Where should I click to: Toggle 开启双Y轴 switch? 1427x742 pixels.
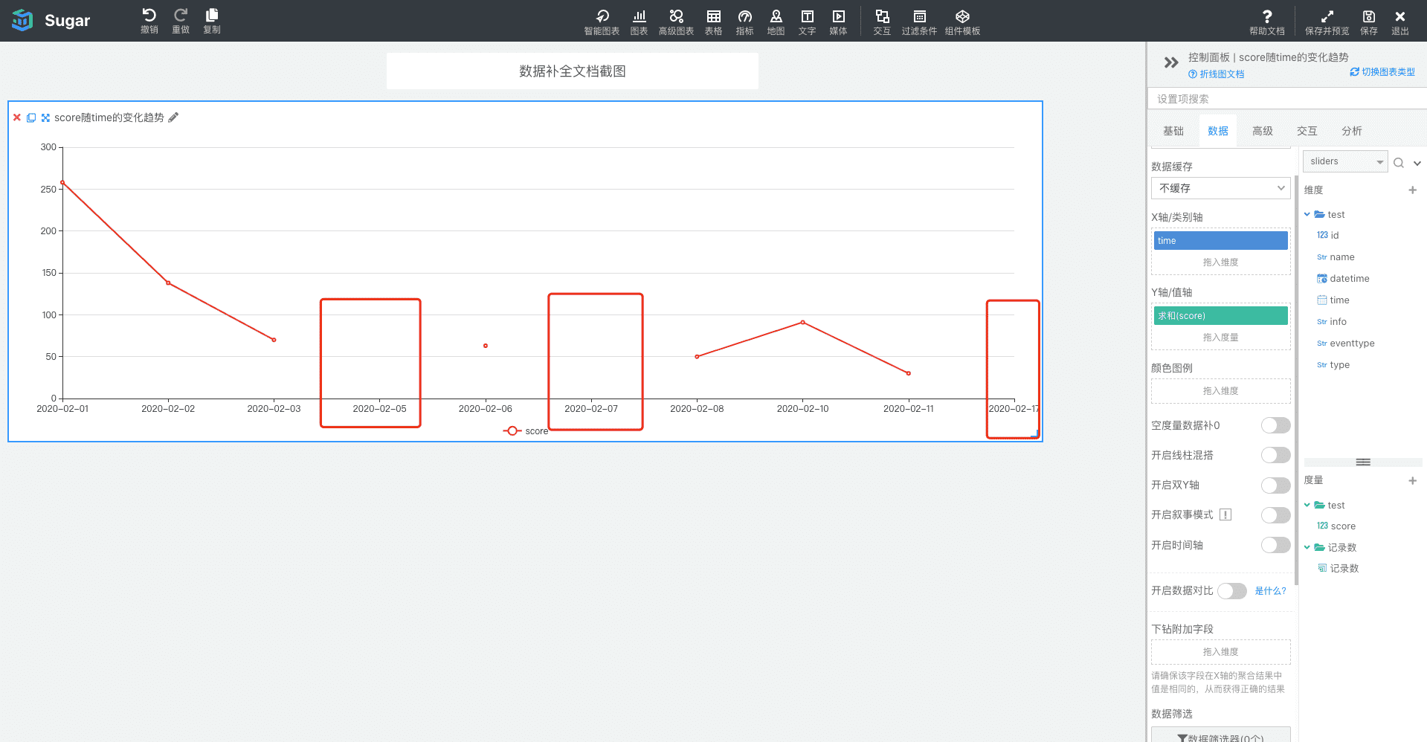tap(1275, 485)
